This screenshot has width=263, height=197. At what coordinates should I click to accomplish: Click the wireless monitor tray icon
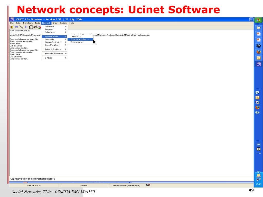pyautogui.click(x=258, y=179)
